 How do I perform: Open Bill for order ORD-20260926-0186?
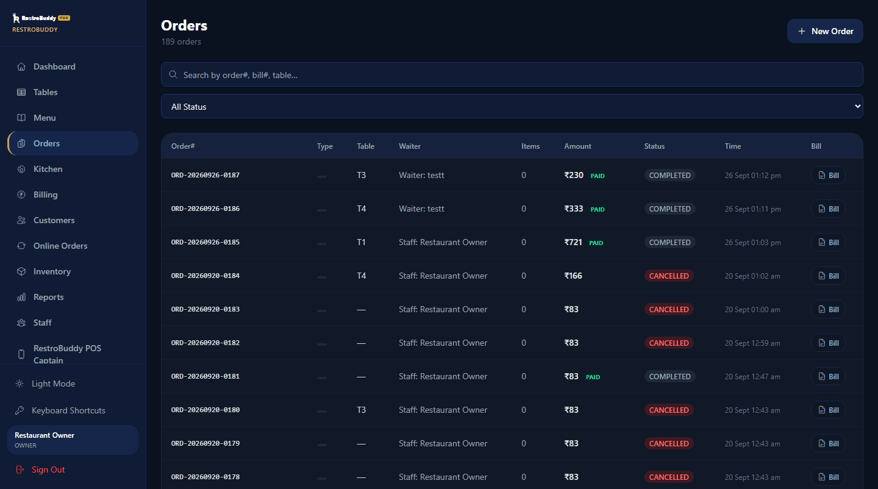tap(828, 209)
